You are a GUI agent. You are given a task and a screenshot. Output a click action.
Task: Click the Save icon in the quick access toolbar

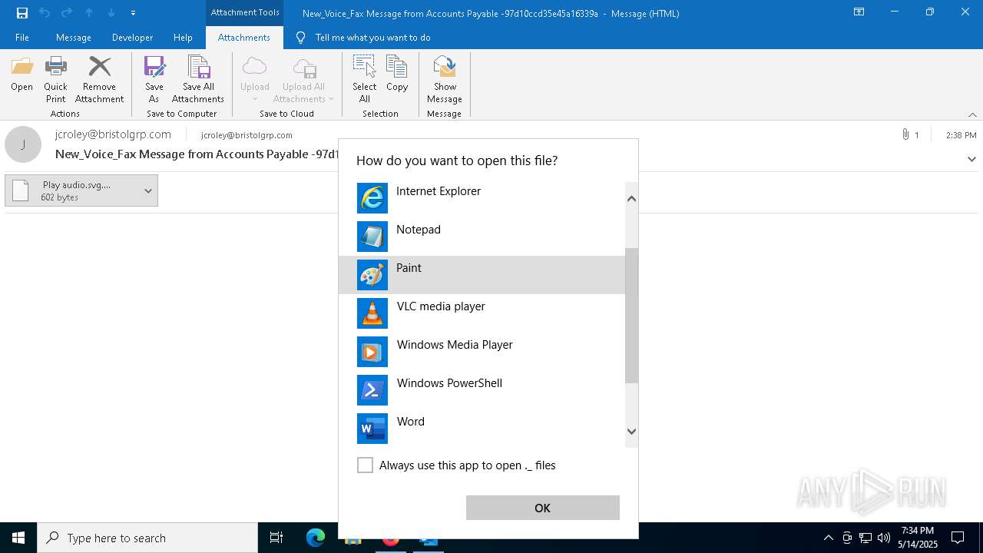tap(22, 13)
